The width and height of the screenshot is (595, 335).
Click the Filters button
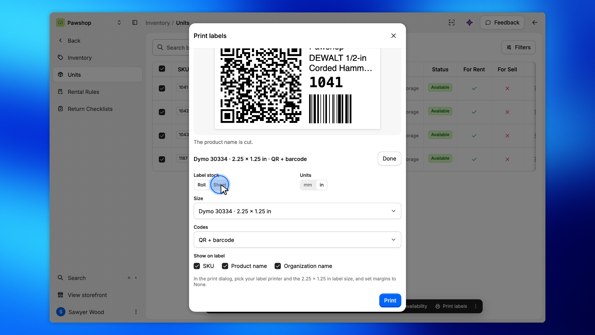(x=518, y=47)
